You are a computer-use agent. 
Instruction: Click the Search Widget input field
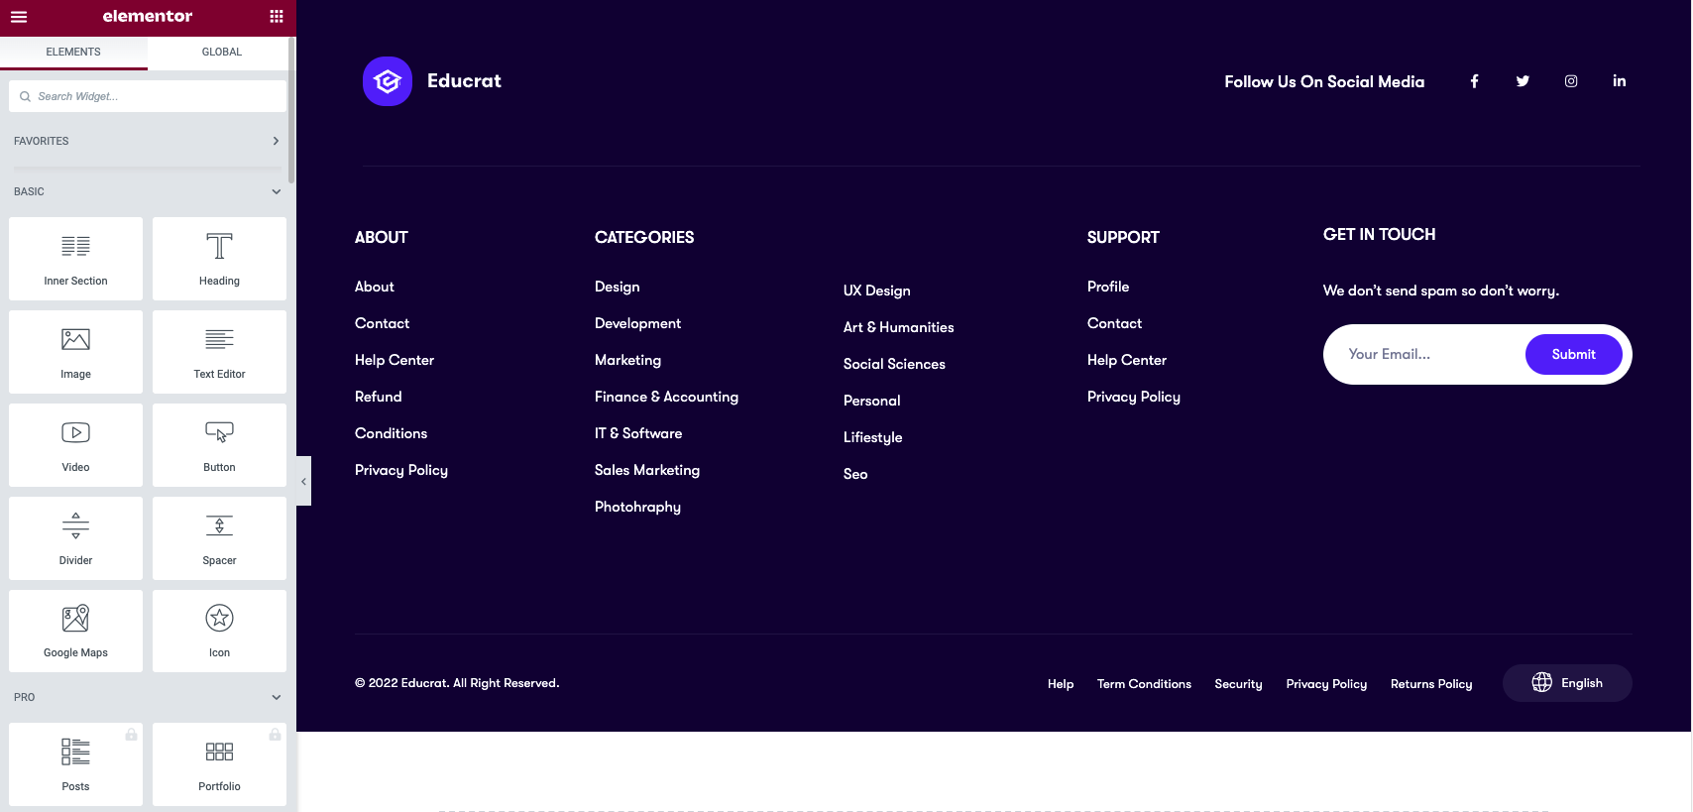pos(149,96)
